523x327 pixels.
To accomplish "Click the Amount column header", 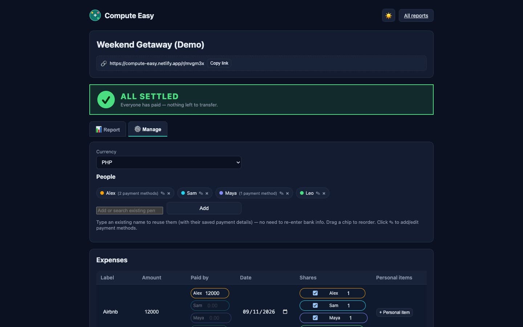I will [151, 278].
